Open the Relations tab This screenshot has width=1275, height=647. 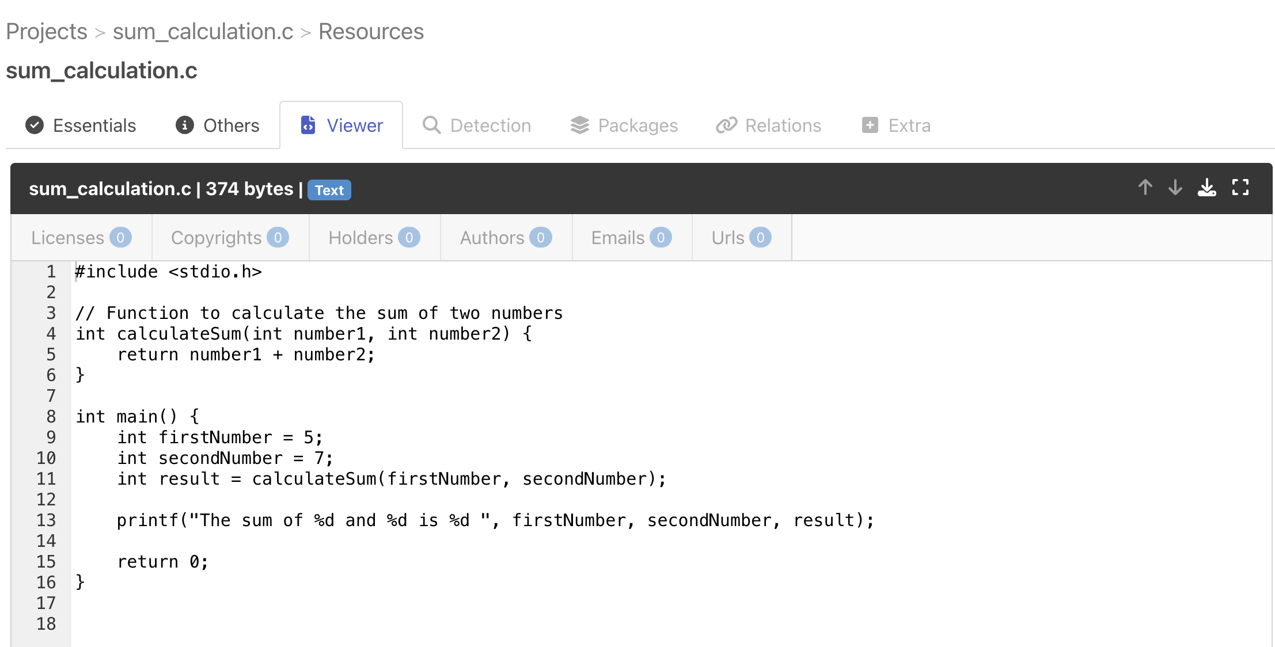pos(769,125)
